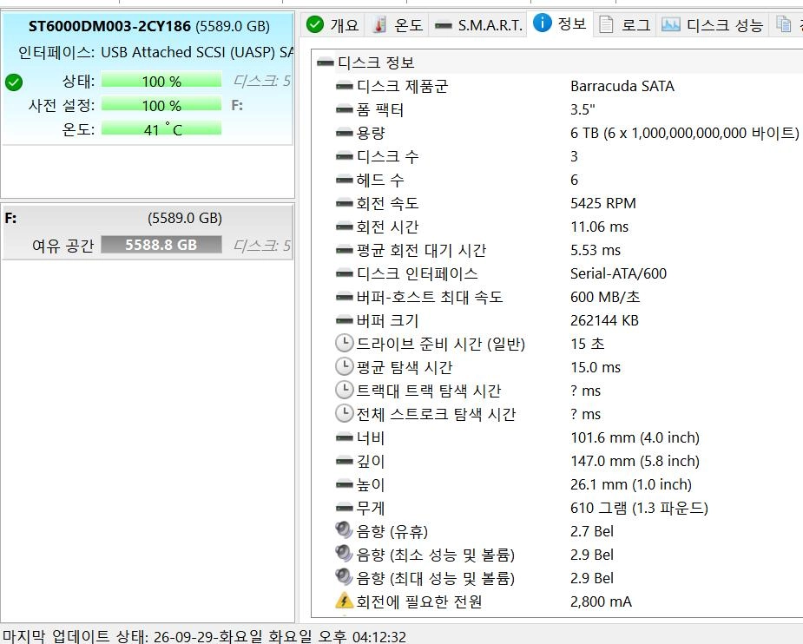The height and width of the screenshot is (644, 803).
Task: Click the green checkmark icon on 개요 tab
Action: pos(315,24)
